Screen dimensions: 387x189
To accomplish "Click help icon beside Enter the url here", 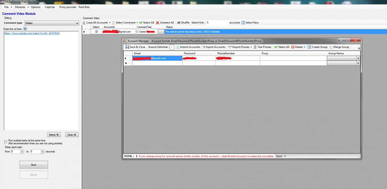I will tap(25, 29).
